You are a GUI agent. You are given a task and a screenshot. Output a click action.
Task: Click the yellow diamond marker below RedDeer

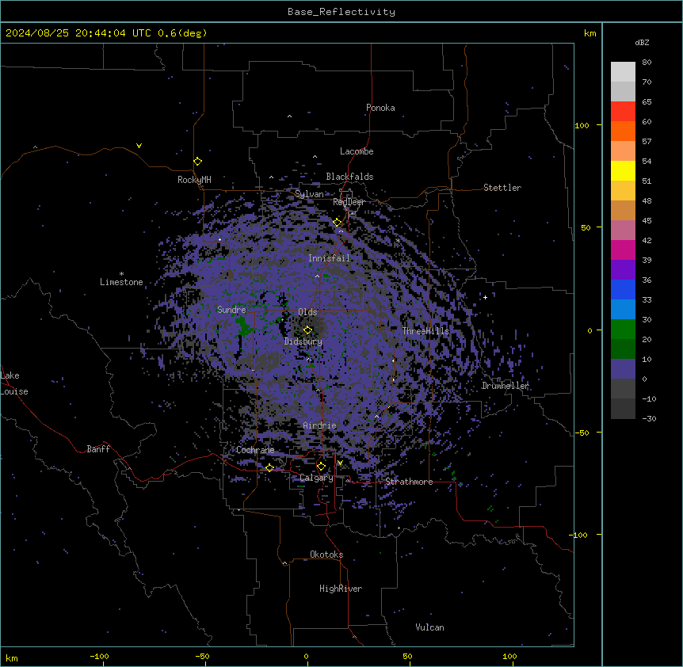click(338, 223)
